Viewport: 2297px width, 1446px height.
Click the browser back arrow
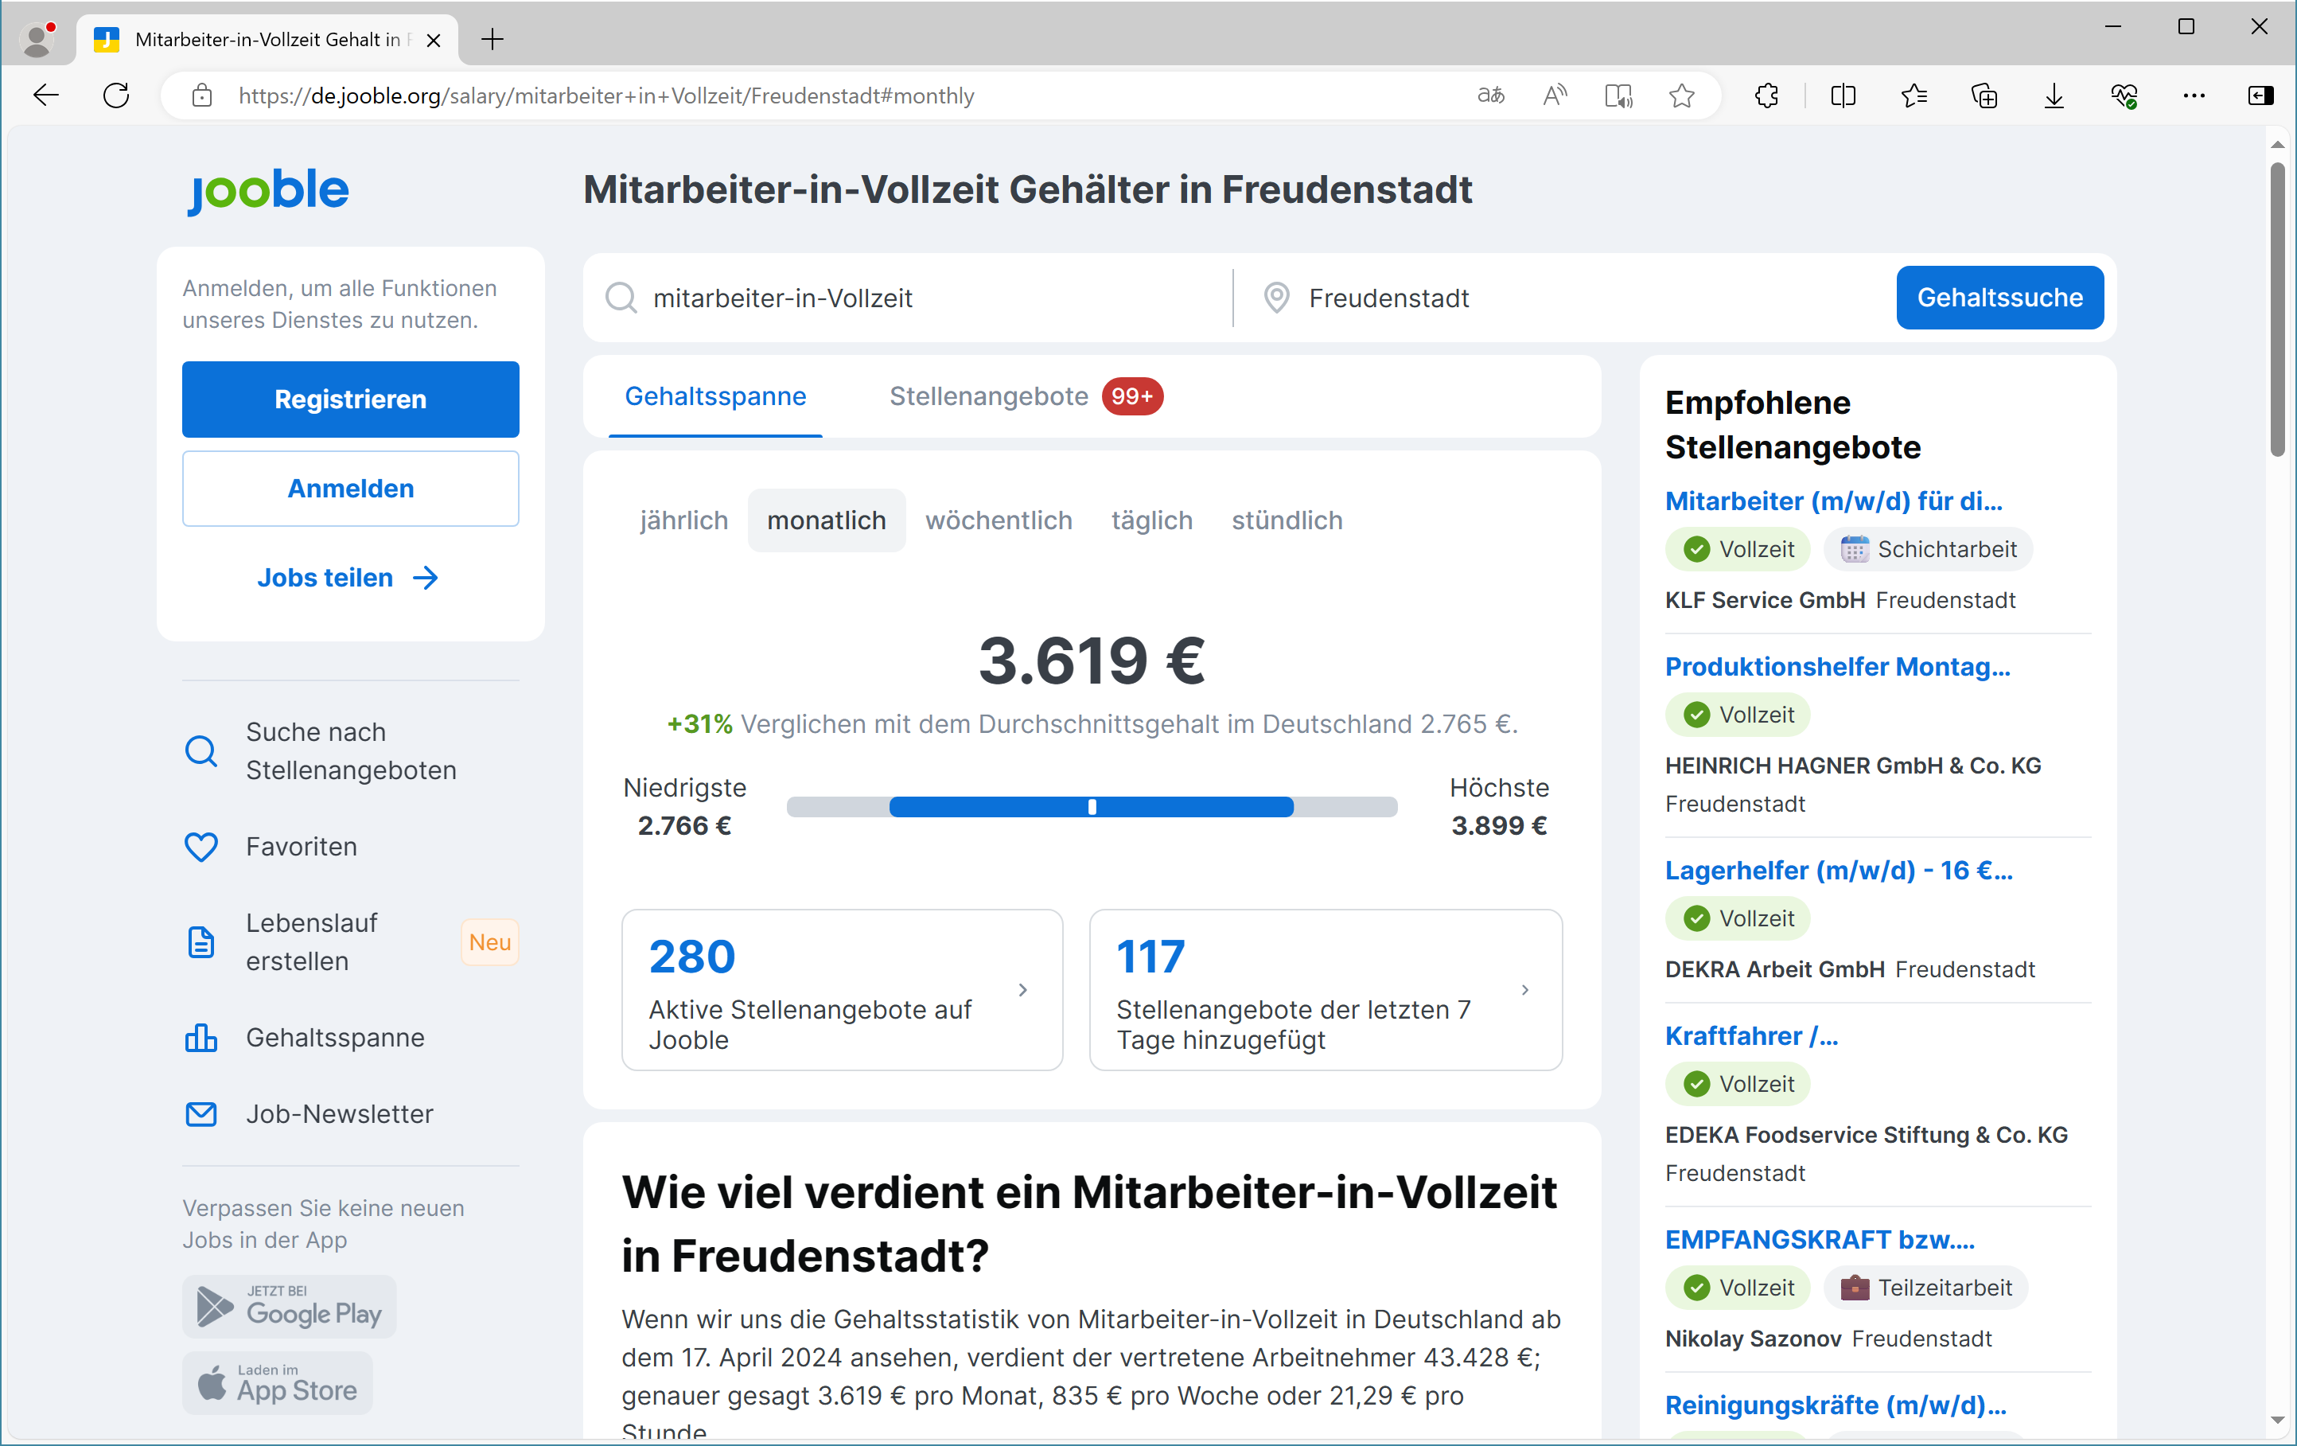pos(46,95)
